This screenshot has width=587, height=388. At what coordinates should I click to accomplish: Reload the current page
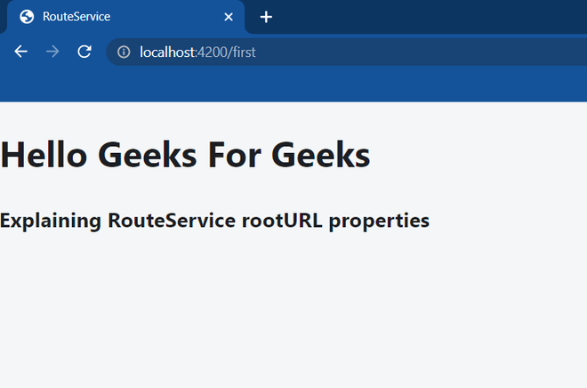[x=84, y=52]
